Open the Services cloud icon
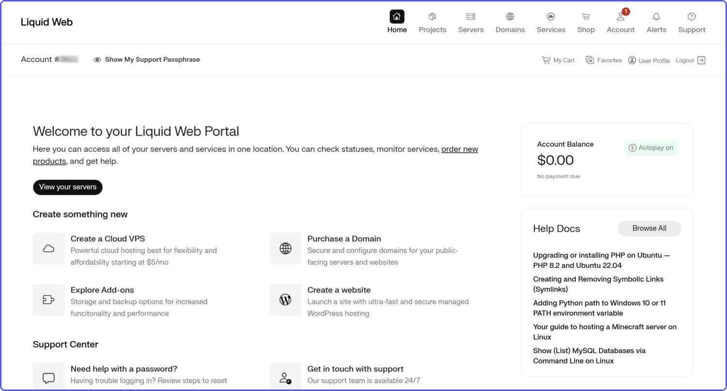The height and width of the screenshot is (391, 727). (551, 16)
